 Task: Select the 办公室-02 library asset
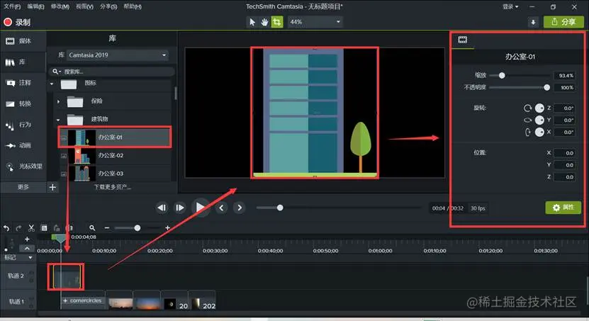115,155
